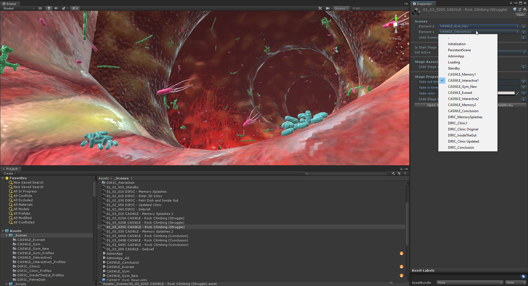The height and width of the screenshot is (286, 528).
Task: Add a stage association with plus button
Action: (x=524, y=67)
